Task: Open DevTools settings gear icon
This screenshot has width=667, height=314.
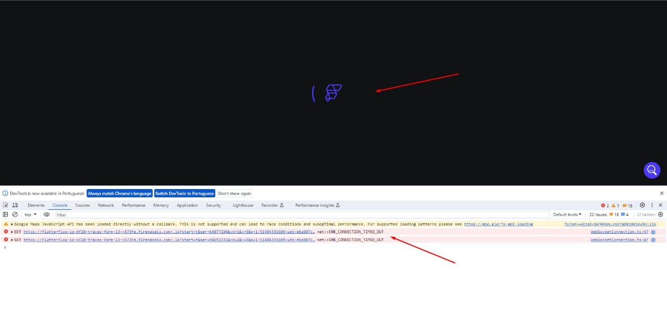Action: point(642,205)
